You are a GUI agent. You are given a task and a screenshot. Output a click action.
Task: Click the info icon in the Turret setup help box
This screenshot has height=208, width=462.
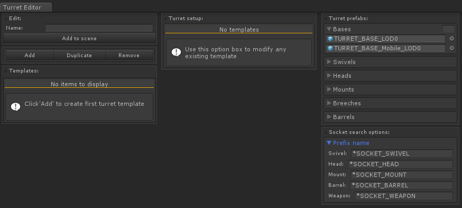coord(176,52)
